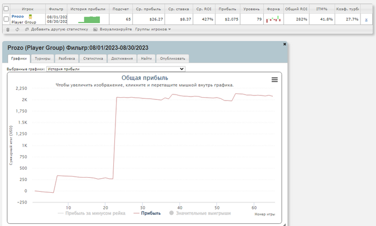Open the 'Разбивка' tab
The width and height of the screenshot is (376, 226).
(67, 59)
